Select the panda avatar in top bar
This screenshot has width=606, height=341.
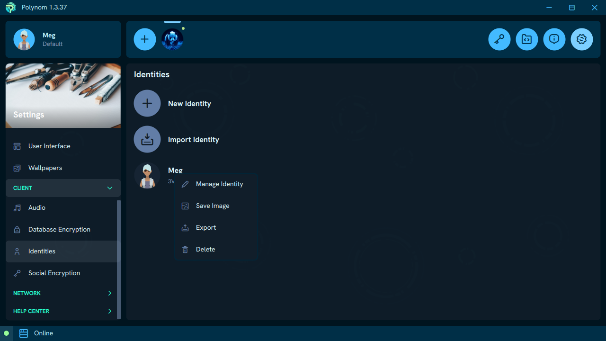point(172,39)
